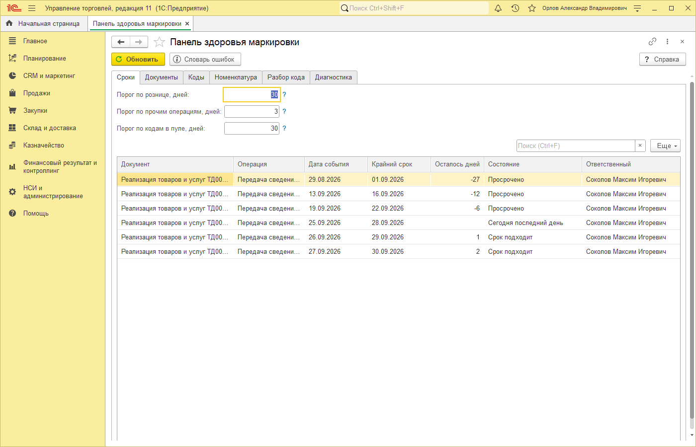The width and height of the screenshot is (696, 447).
Task: Open the Продажи sidebar section
Action: (53, 93)
